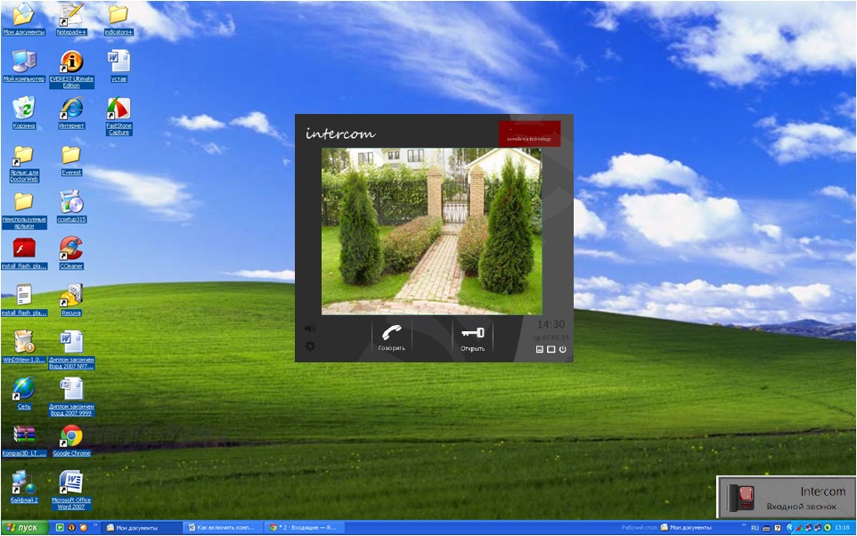
Task: Click the intercom camera video feed
Action: point(431,231)
